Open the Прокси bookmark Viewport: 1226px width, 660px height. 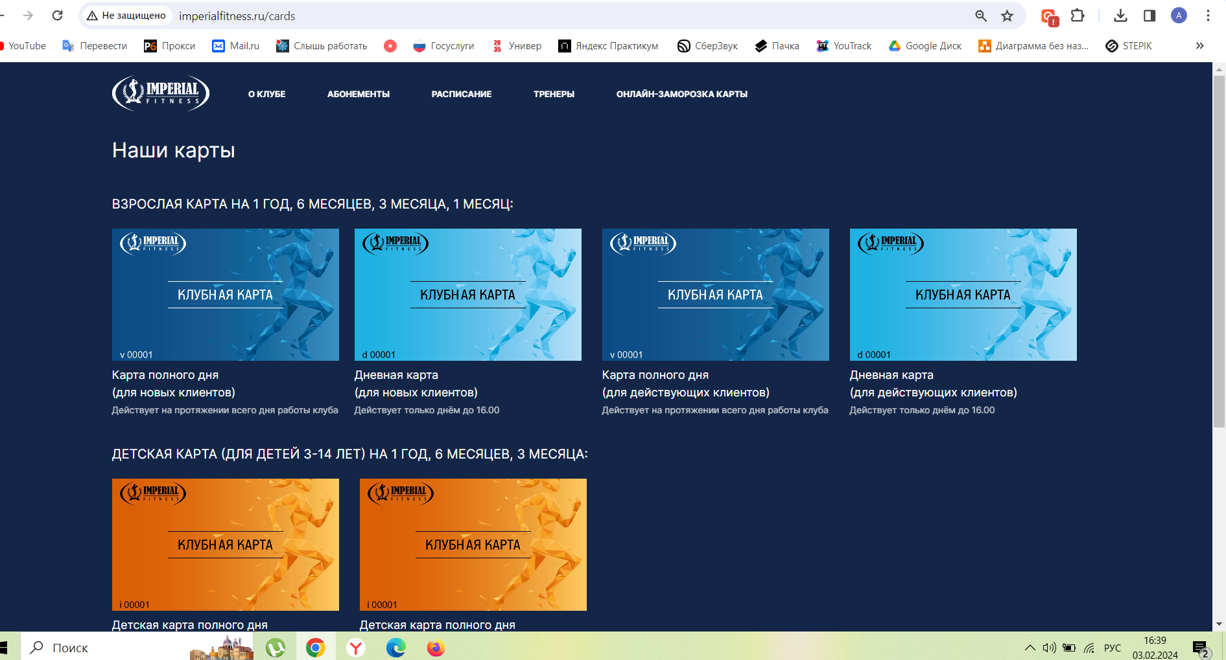click(x=169, y=46)
